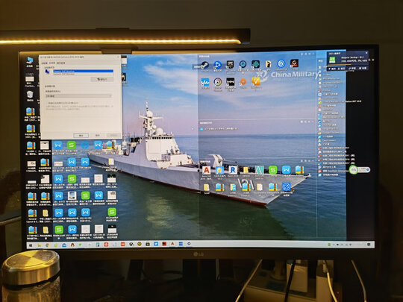This screenshot has height=302, width=403.
Task: Switch to the Monitor tab in properties dialog
Action: [52, 63]
